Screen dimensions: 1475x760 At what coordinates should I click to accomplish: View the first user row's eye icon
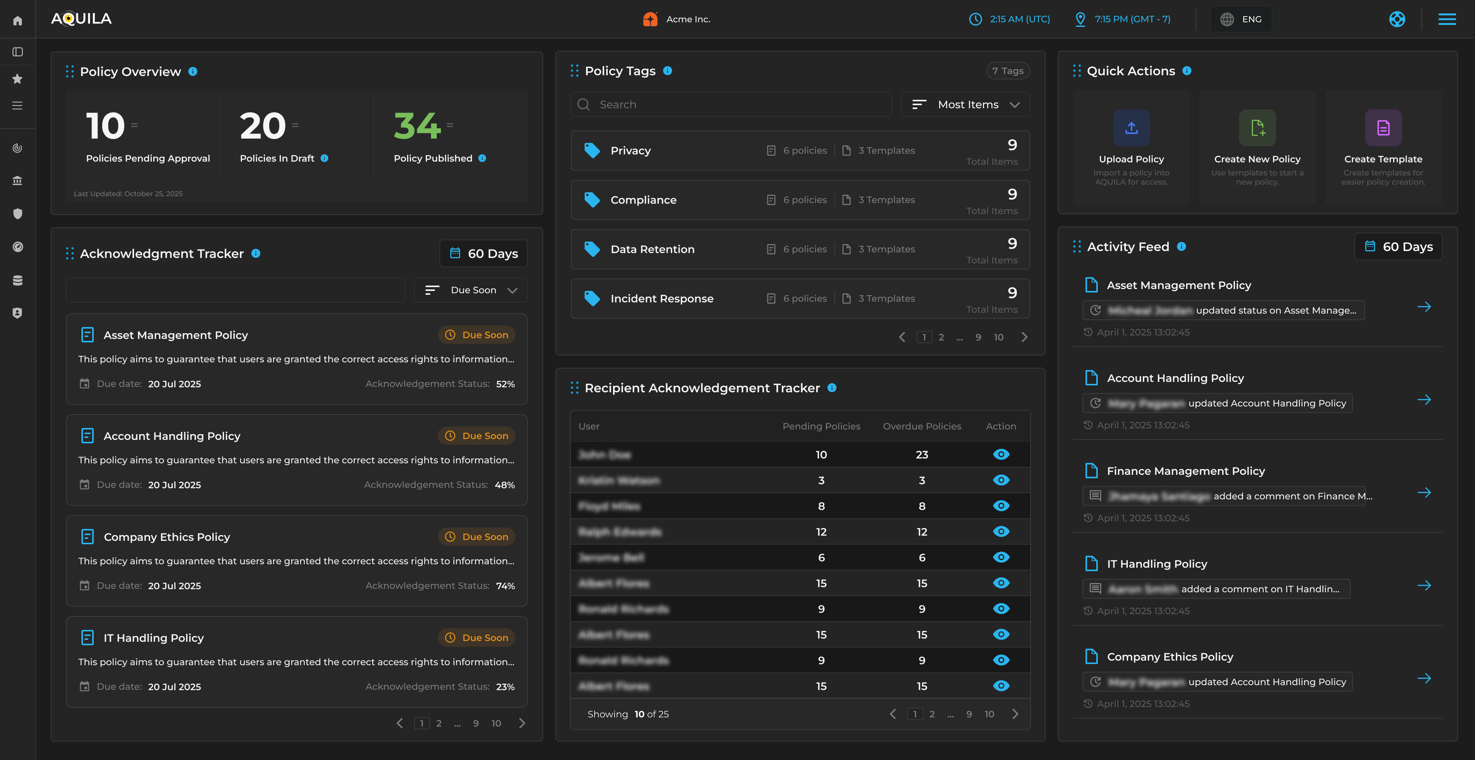tap(1001, 454)
